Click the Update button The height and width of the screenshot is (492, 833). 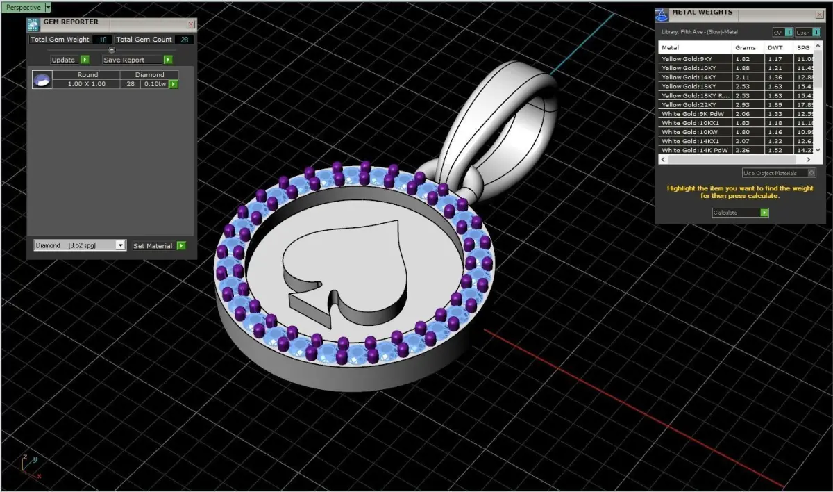pos(63,60)
